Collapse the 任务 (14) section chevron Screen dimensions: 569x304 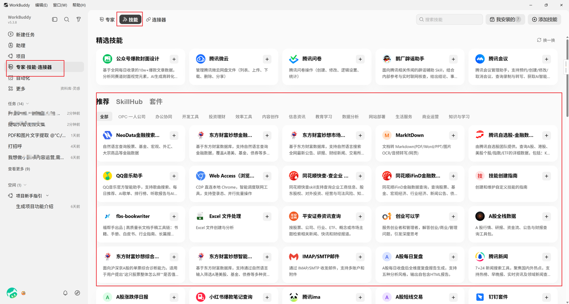27,104
